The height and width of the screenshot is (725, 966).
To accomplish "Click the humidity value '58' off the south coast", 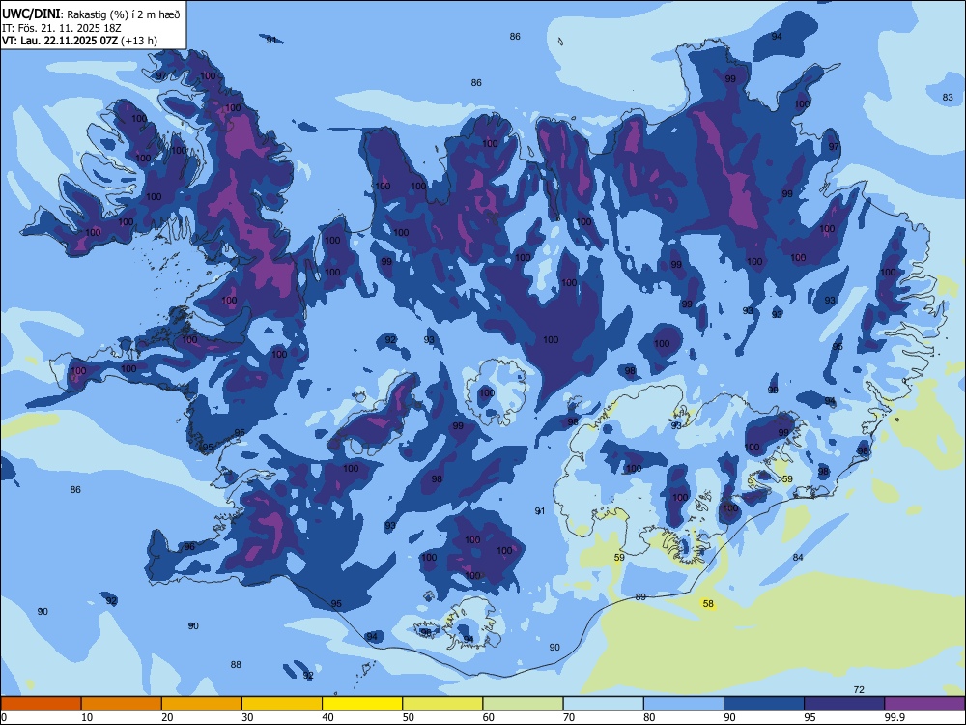I will point(708,603).
